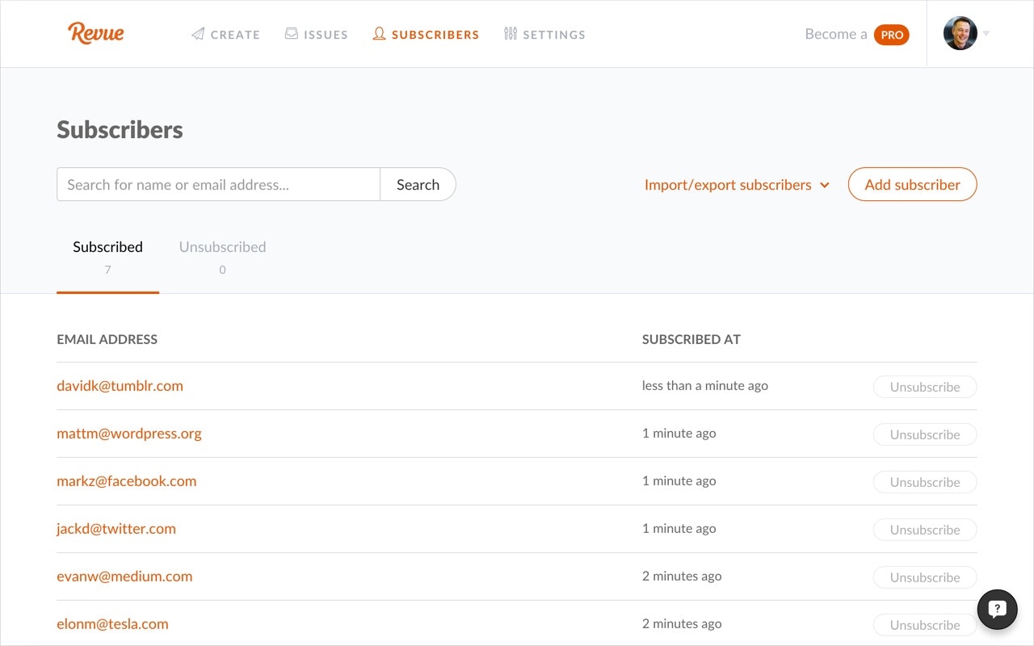Open Import/export subscribers dropdown

click(x=737, y=184)
